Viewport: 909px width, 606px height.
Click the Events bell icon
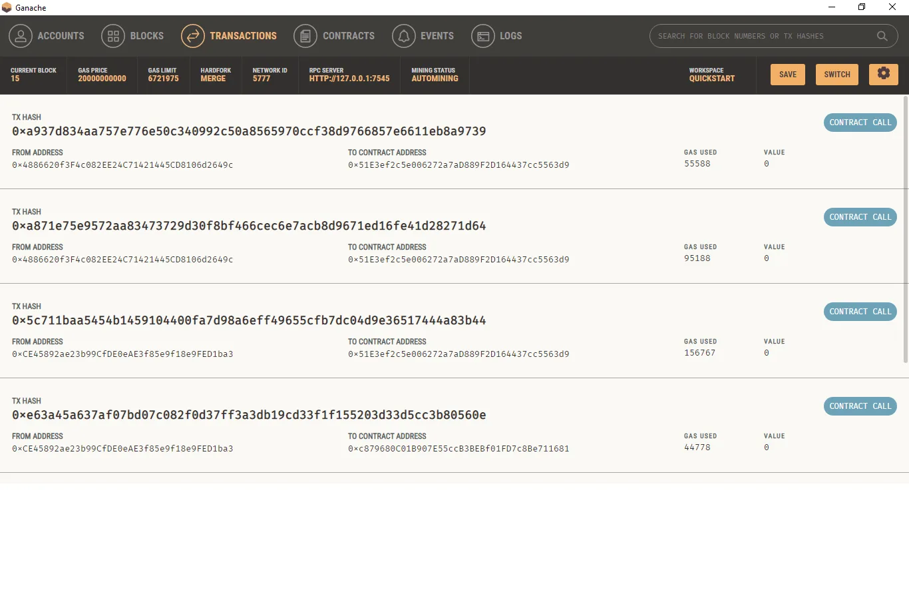pos(404,36)
